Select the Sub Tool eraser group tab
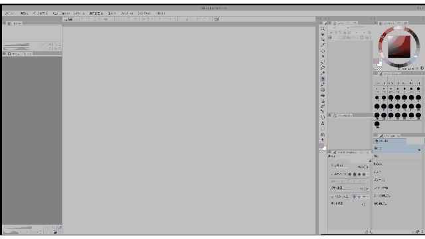This screenshot has width=425, height=239. (x=390, y=141)
